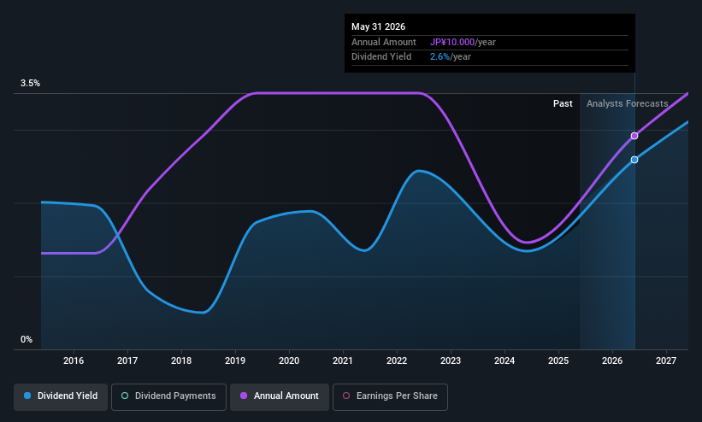The width and height of the screenshot is (702, 422).
Task: Click the 2025 x-axis label
Action: 558,360
